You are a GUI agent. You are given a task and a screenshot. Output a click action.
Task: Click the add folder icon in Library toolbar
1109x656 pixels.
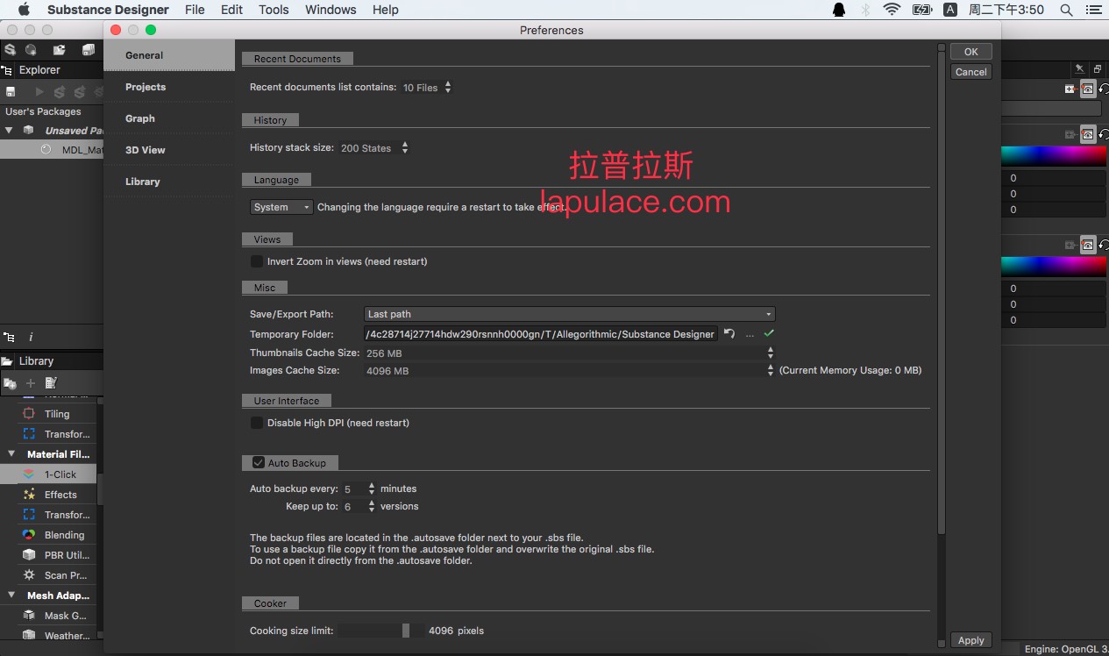coord(10,382)
